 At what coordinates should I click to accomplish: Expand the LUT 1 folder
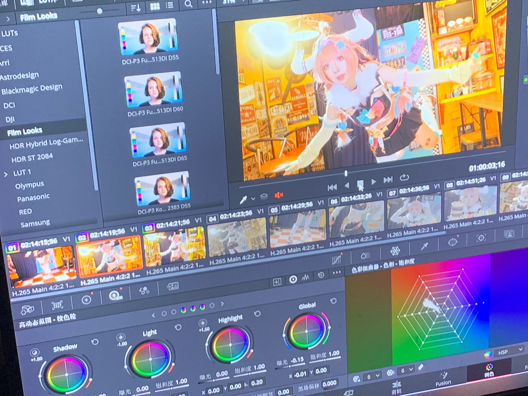(x=6, y=175)
